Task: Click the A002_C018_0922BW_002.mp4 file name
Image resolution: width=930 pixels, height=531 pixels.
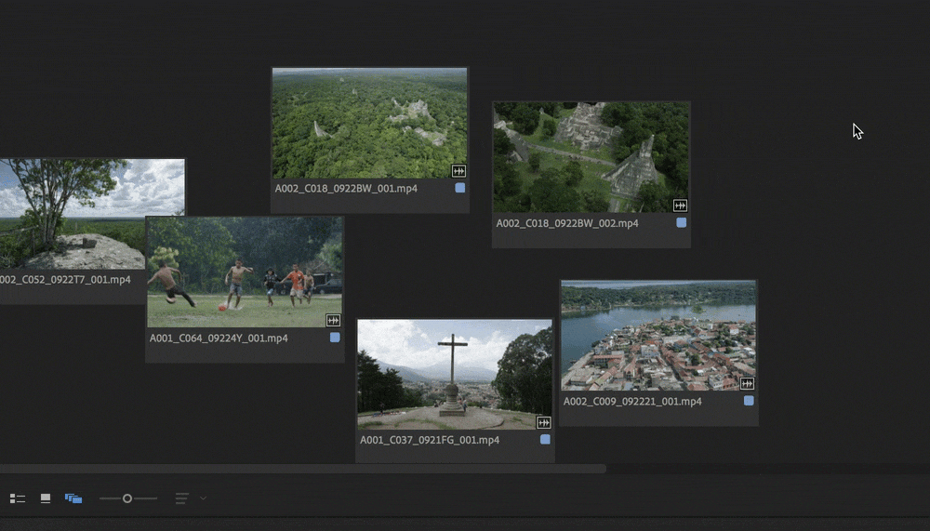Action: pos(567,224)
